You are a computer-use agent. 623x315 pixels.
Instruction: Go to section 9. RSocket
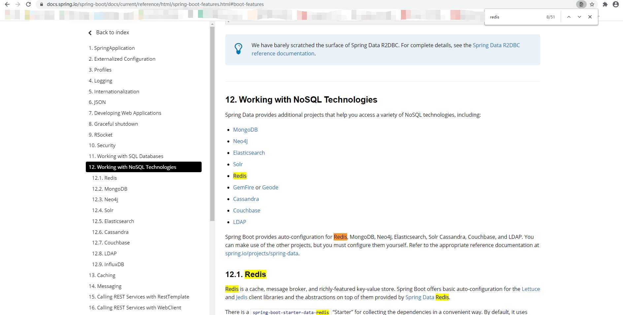100,135
